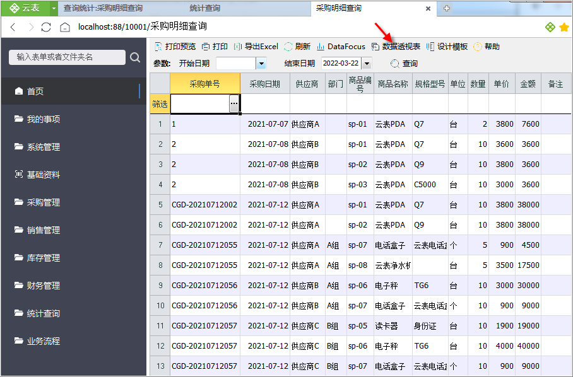Open the dropdown arrow next to 云表 logo

pyautogui.click(x=54, y=8)
